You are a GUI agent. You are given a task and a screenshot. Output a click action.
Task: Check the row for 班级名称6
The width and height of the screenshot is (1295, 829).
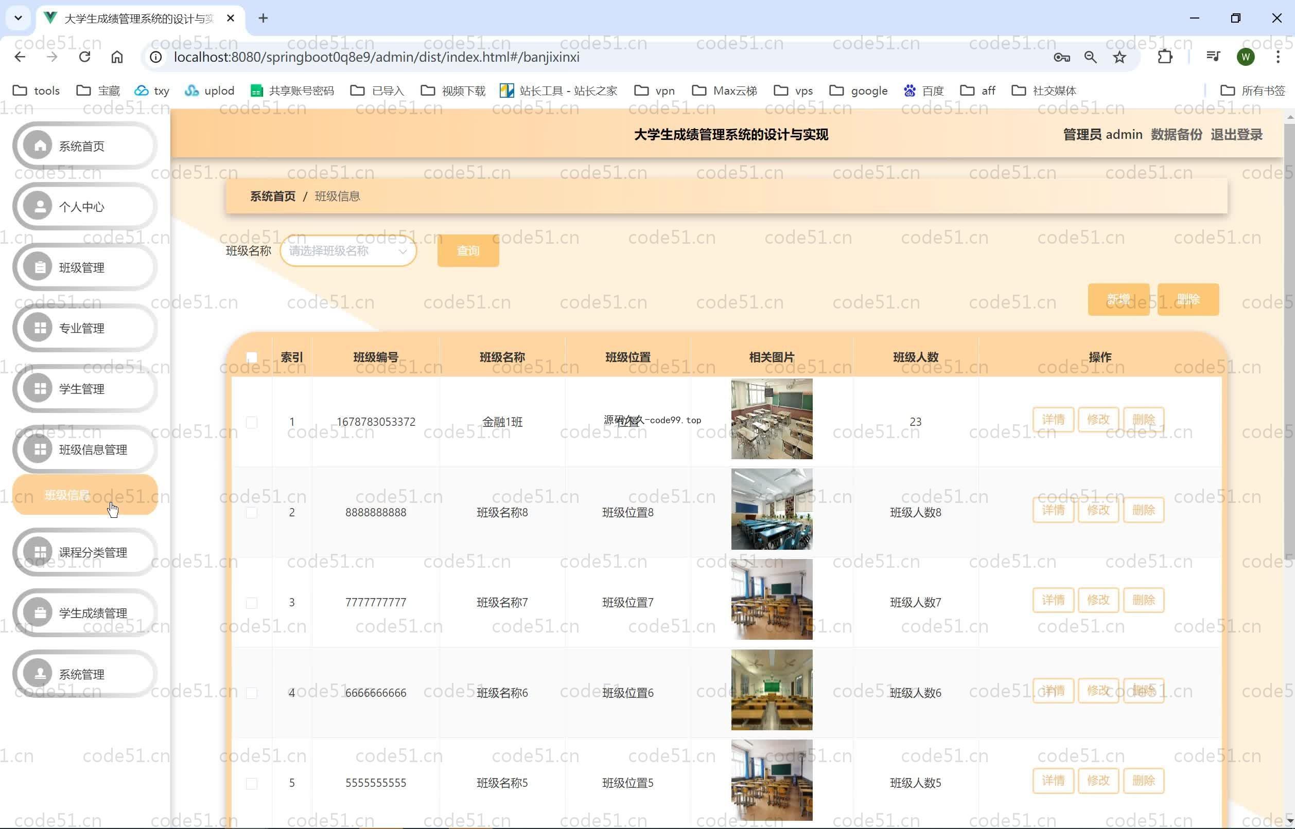252,693
